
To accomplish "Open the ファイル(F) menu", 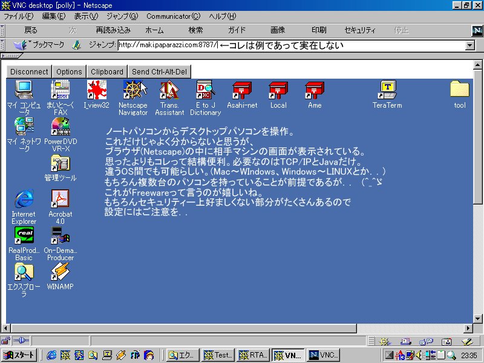I will point(18,16).
